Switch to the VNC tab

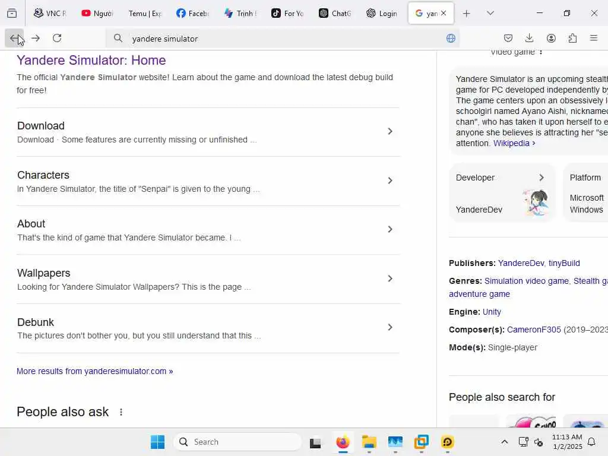point(50,13)
